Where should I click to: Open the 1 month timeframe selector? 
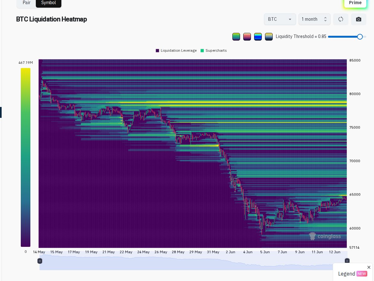(x=314, y=19)
